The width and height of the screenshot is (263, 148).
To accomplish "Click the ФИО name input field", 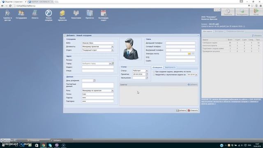I will pos(98,43).
